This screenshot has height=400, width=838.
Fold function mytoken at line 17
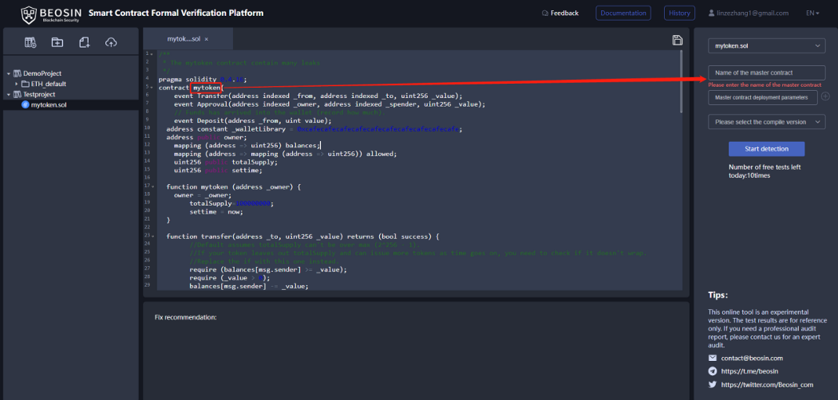tap(152, 186)
